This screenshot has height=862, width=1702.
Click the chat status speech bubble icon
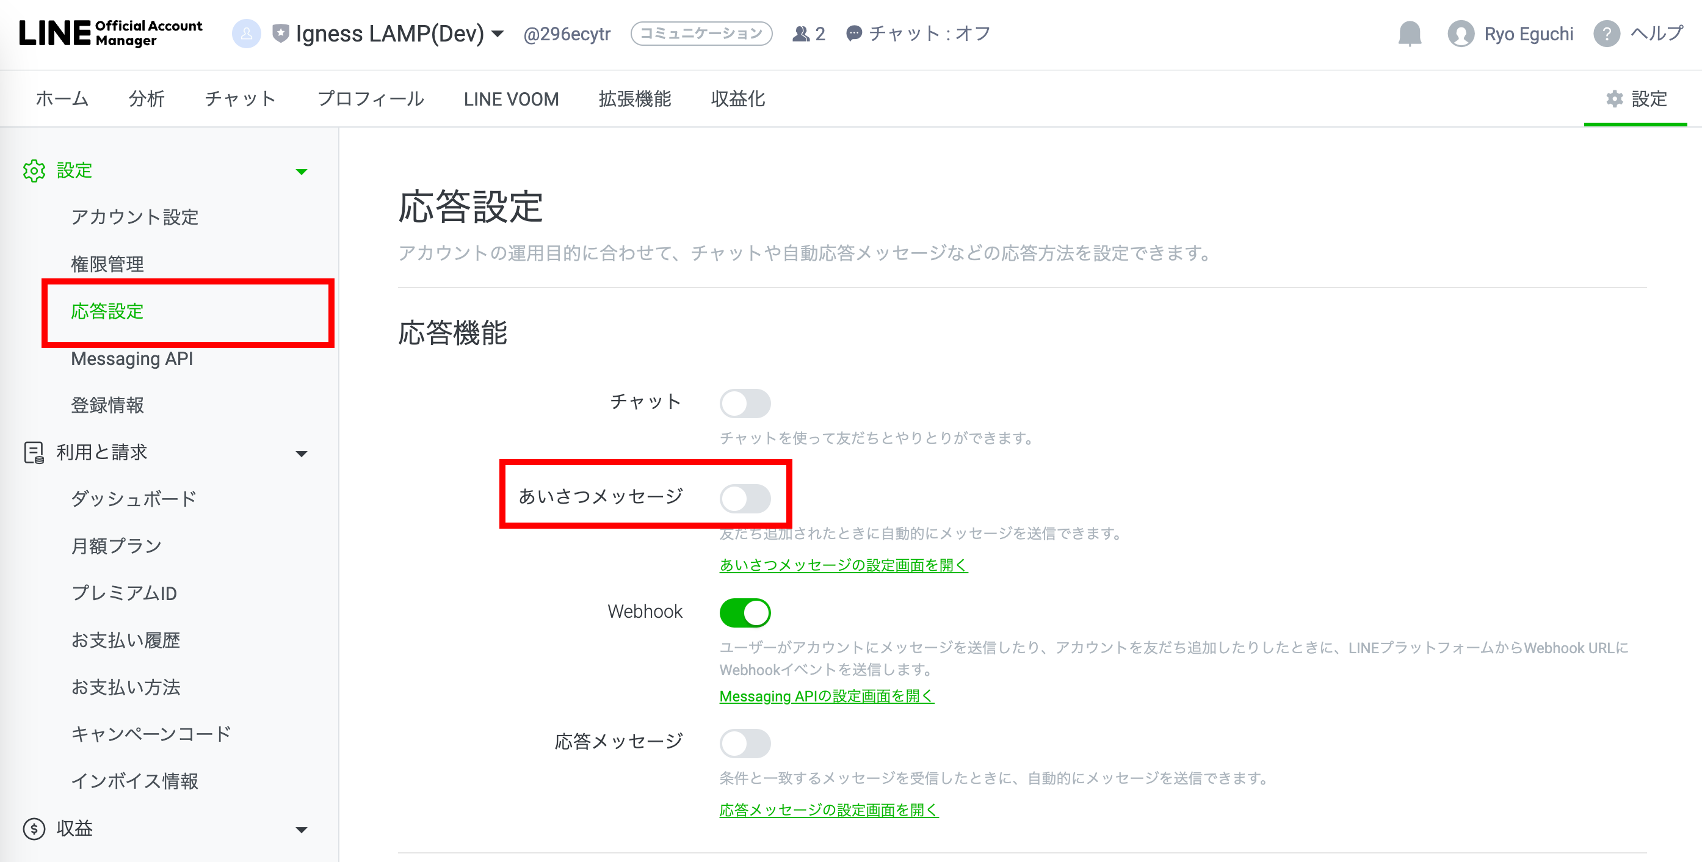pos(853,33)
